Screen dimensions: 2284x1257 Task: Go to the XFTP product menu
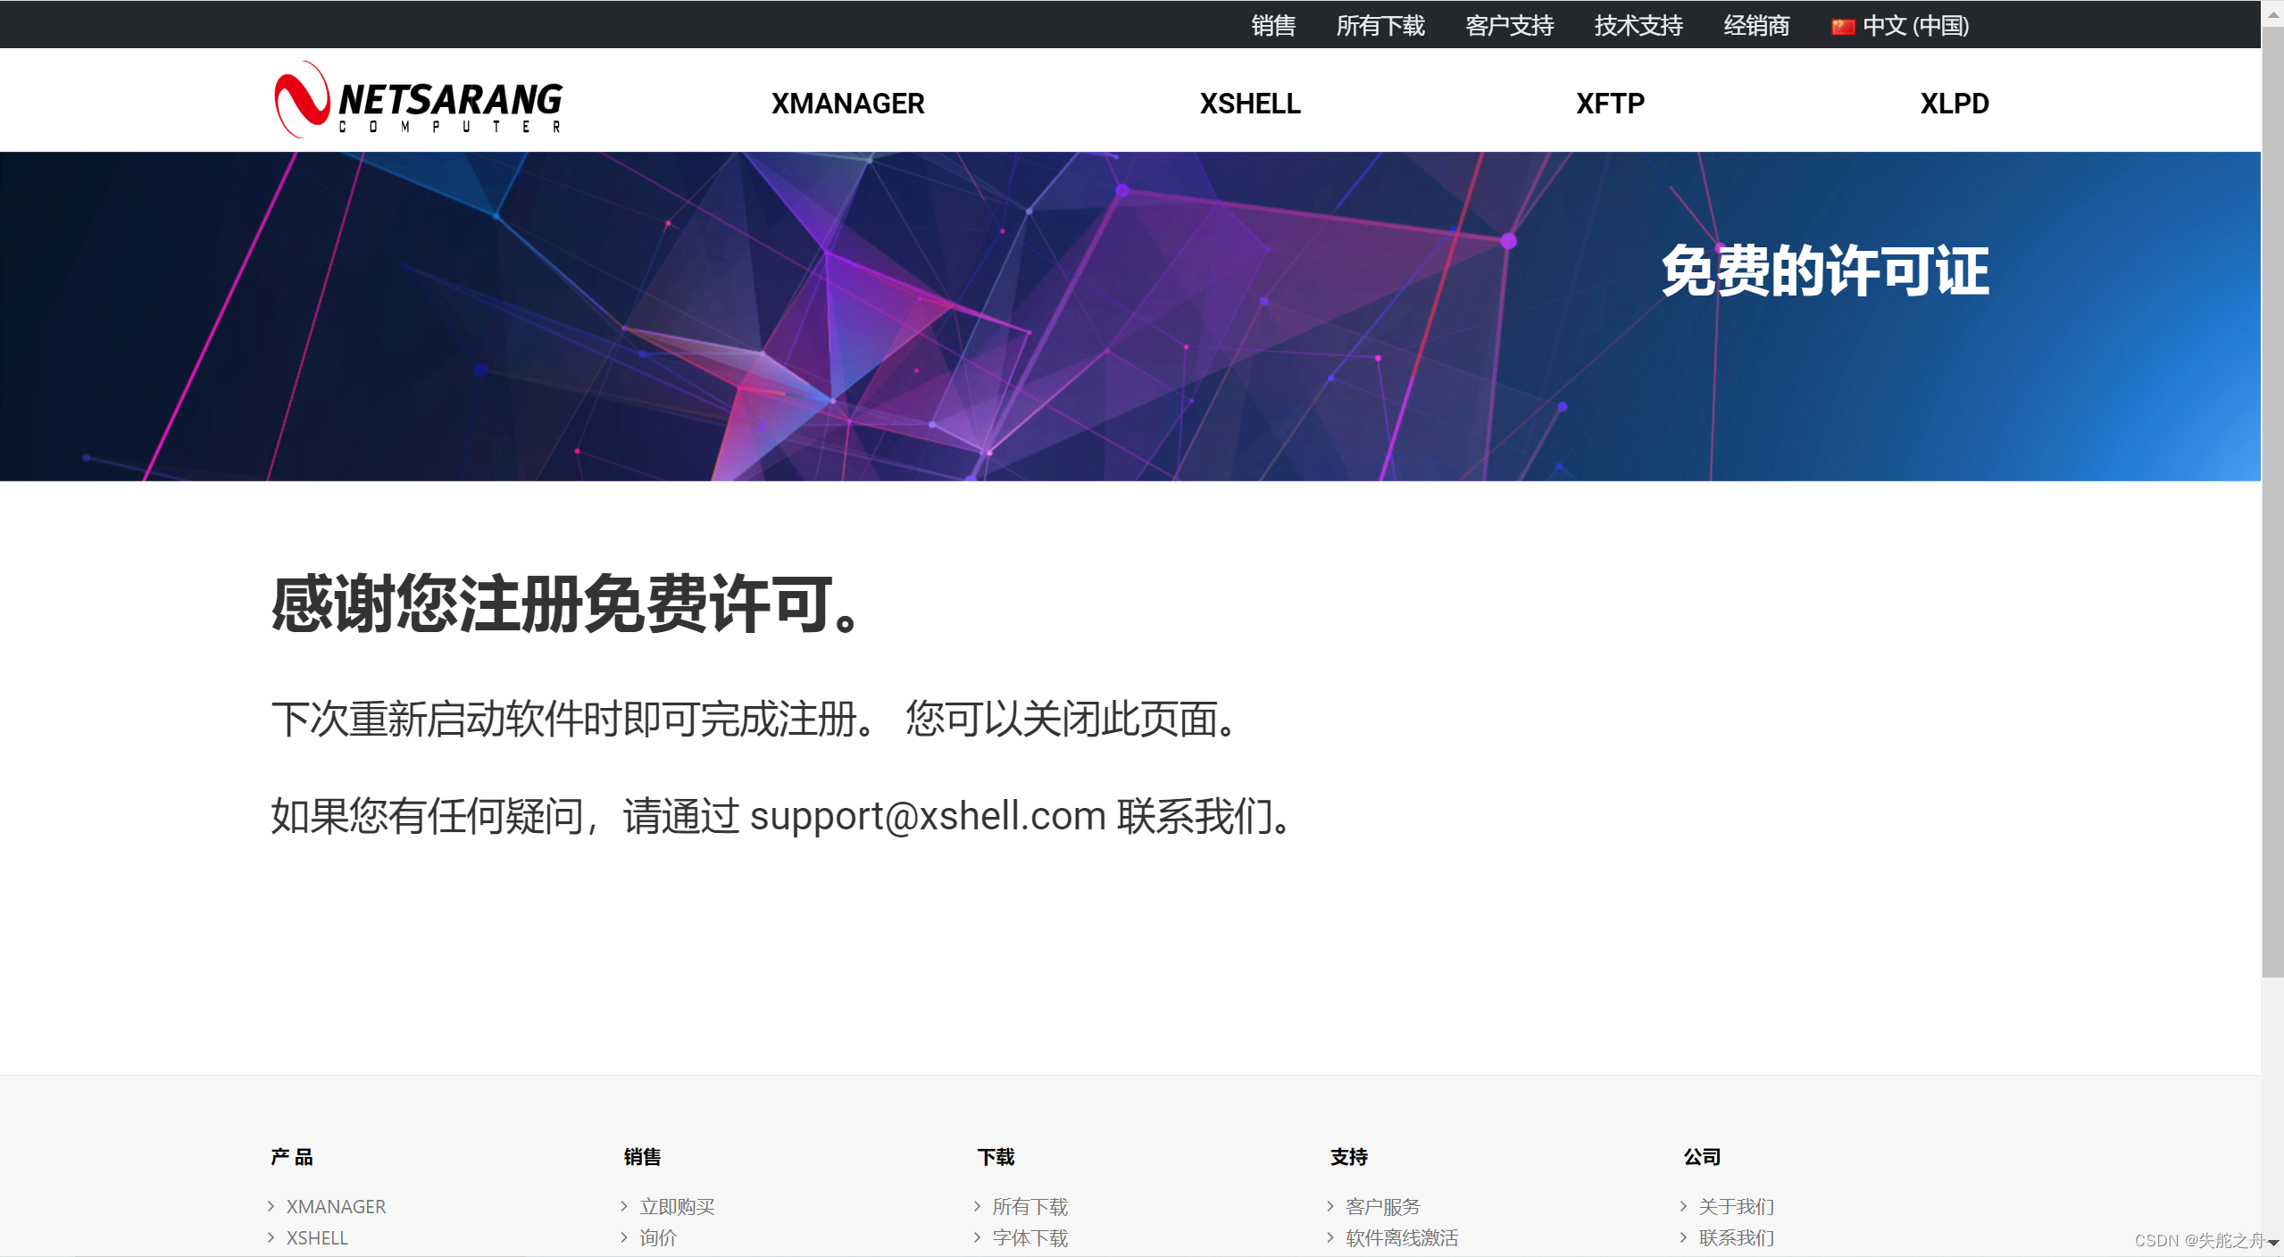tap(1610, 104)
